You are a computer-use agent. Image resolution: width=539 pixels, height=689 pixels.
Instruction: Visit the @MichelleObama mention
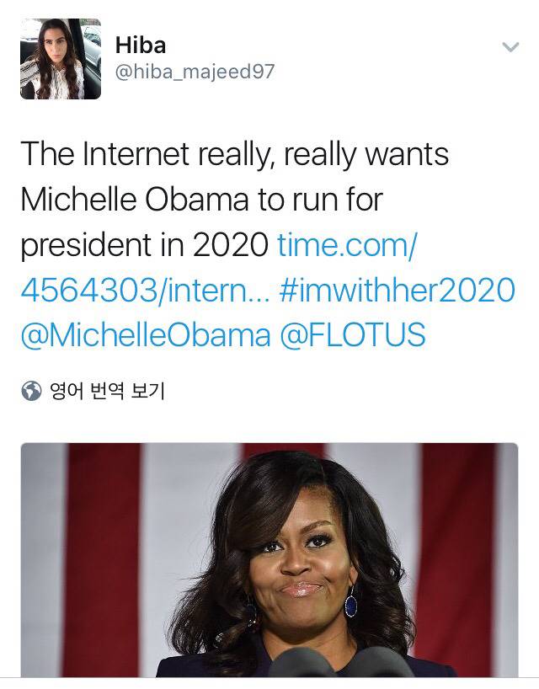(x=145, y=335)
